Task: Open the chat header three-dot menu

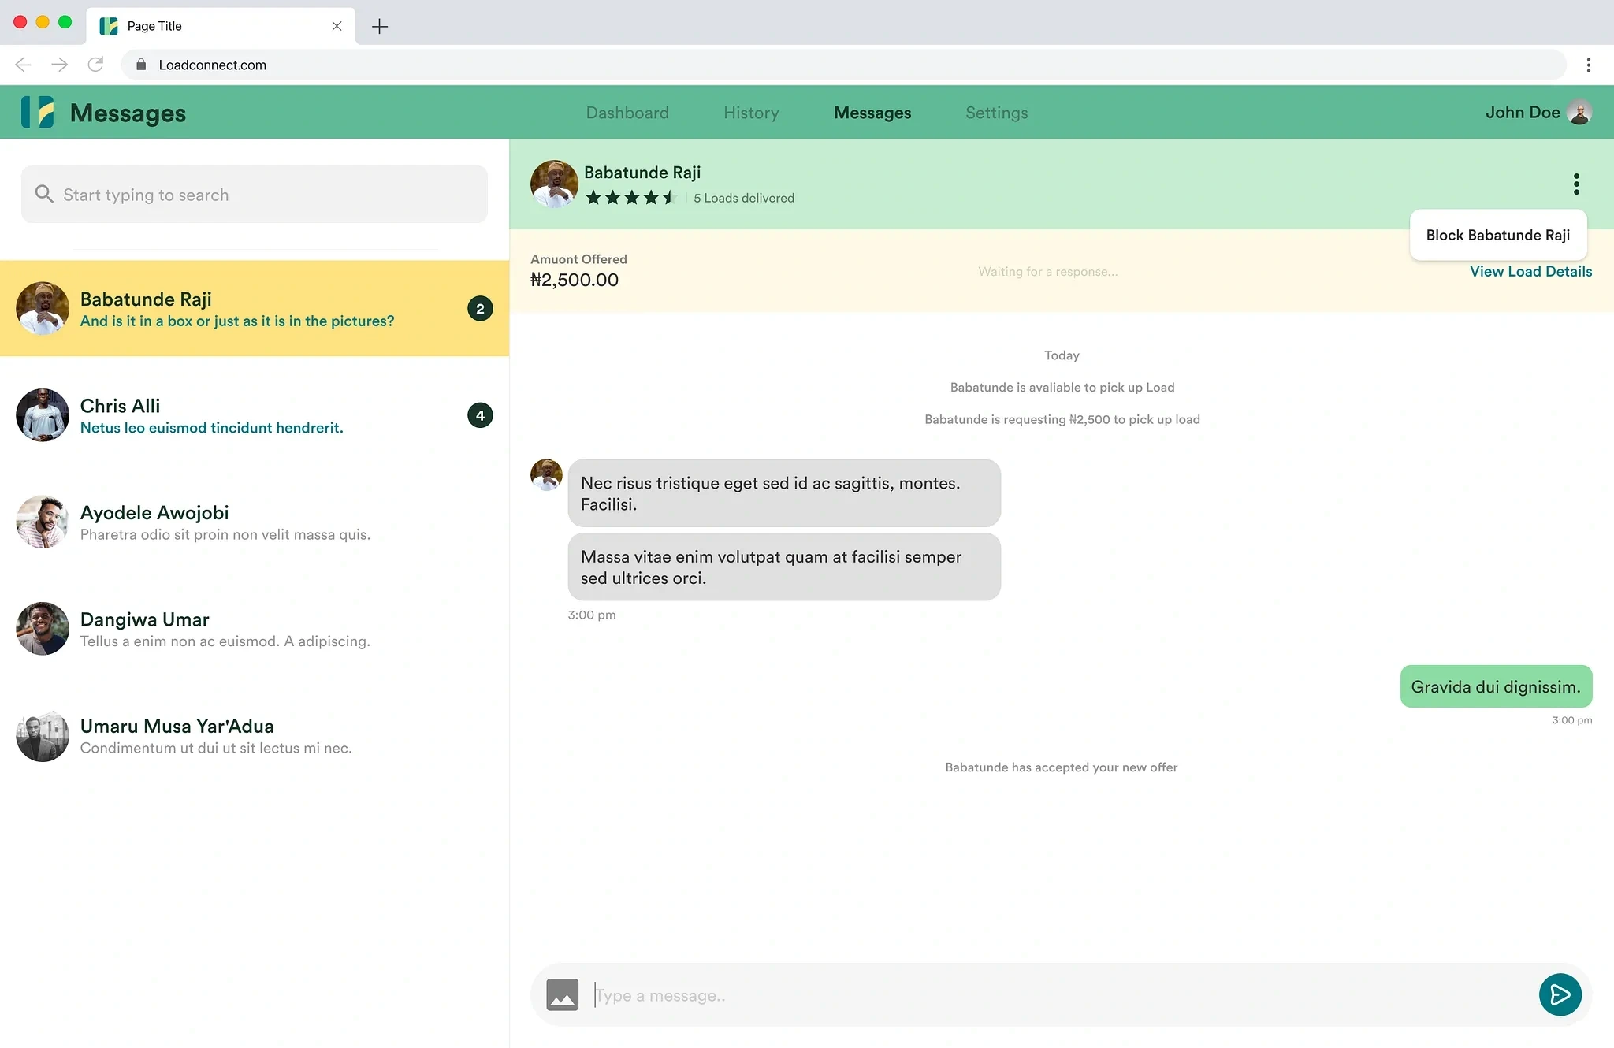Action: tap(1576, 184)
